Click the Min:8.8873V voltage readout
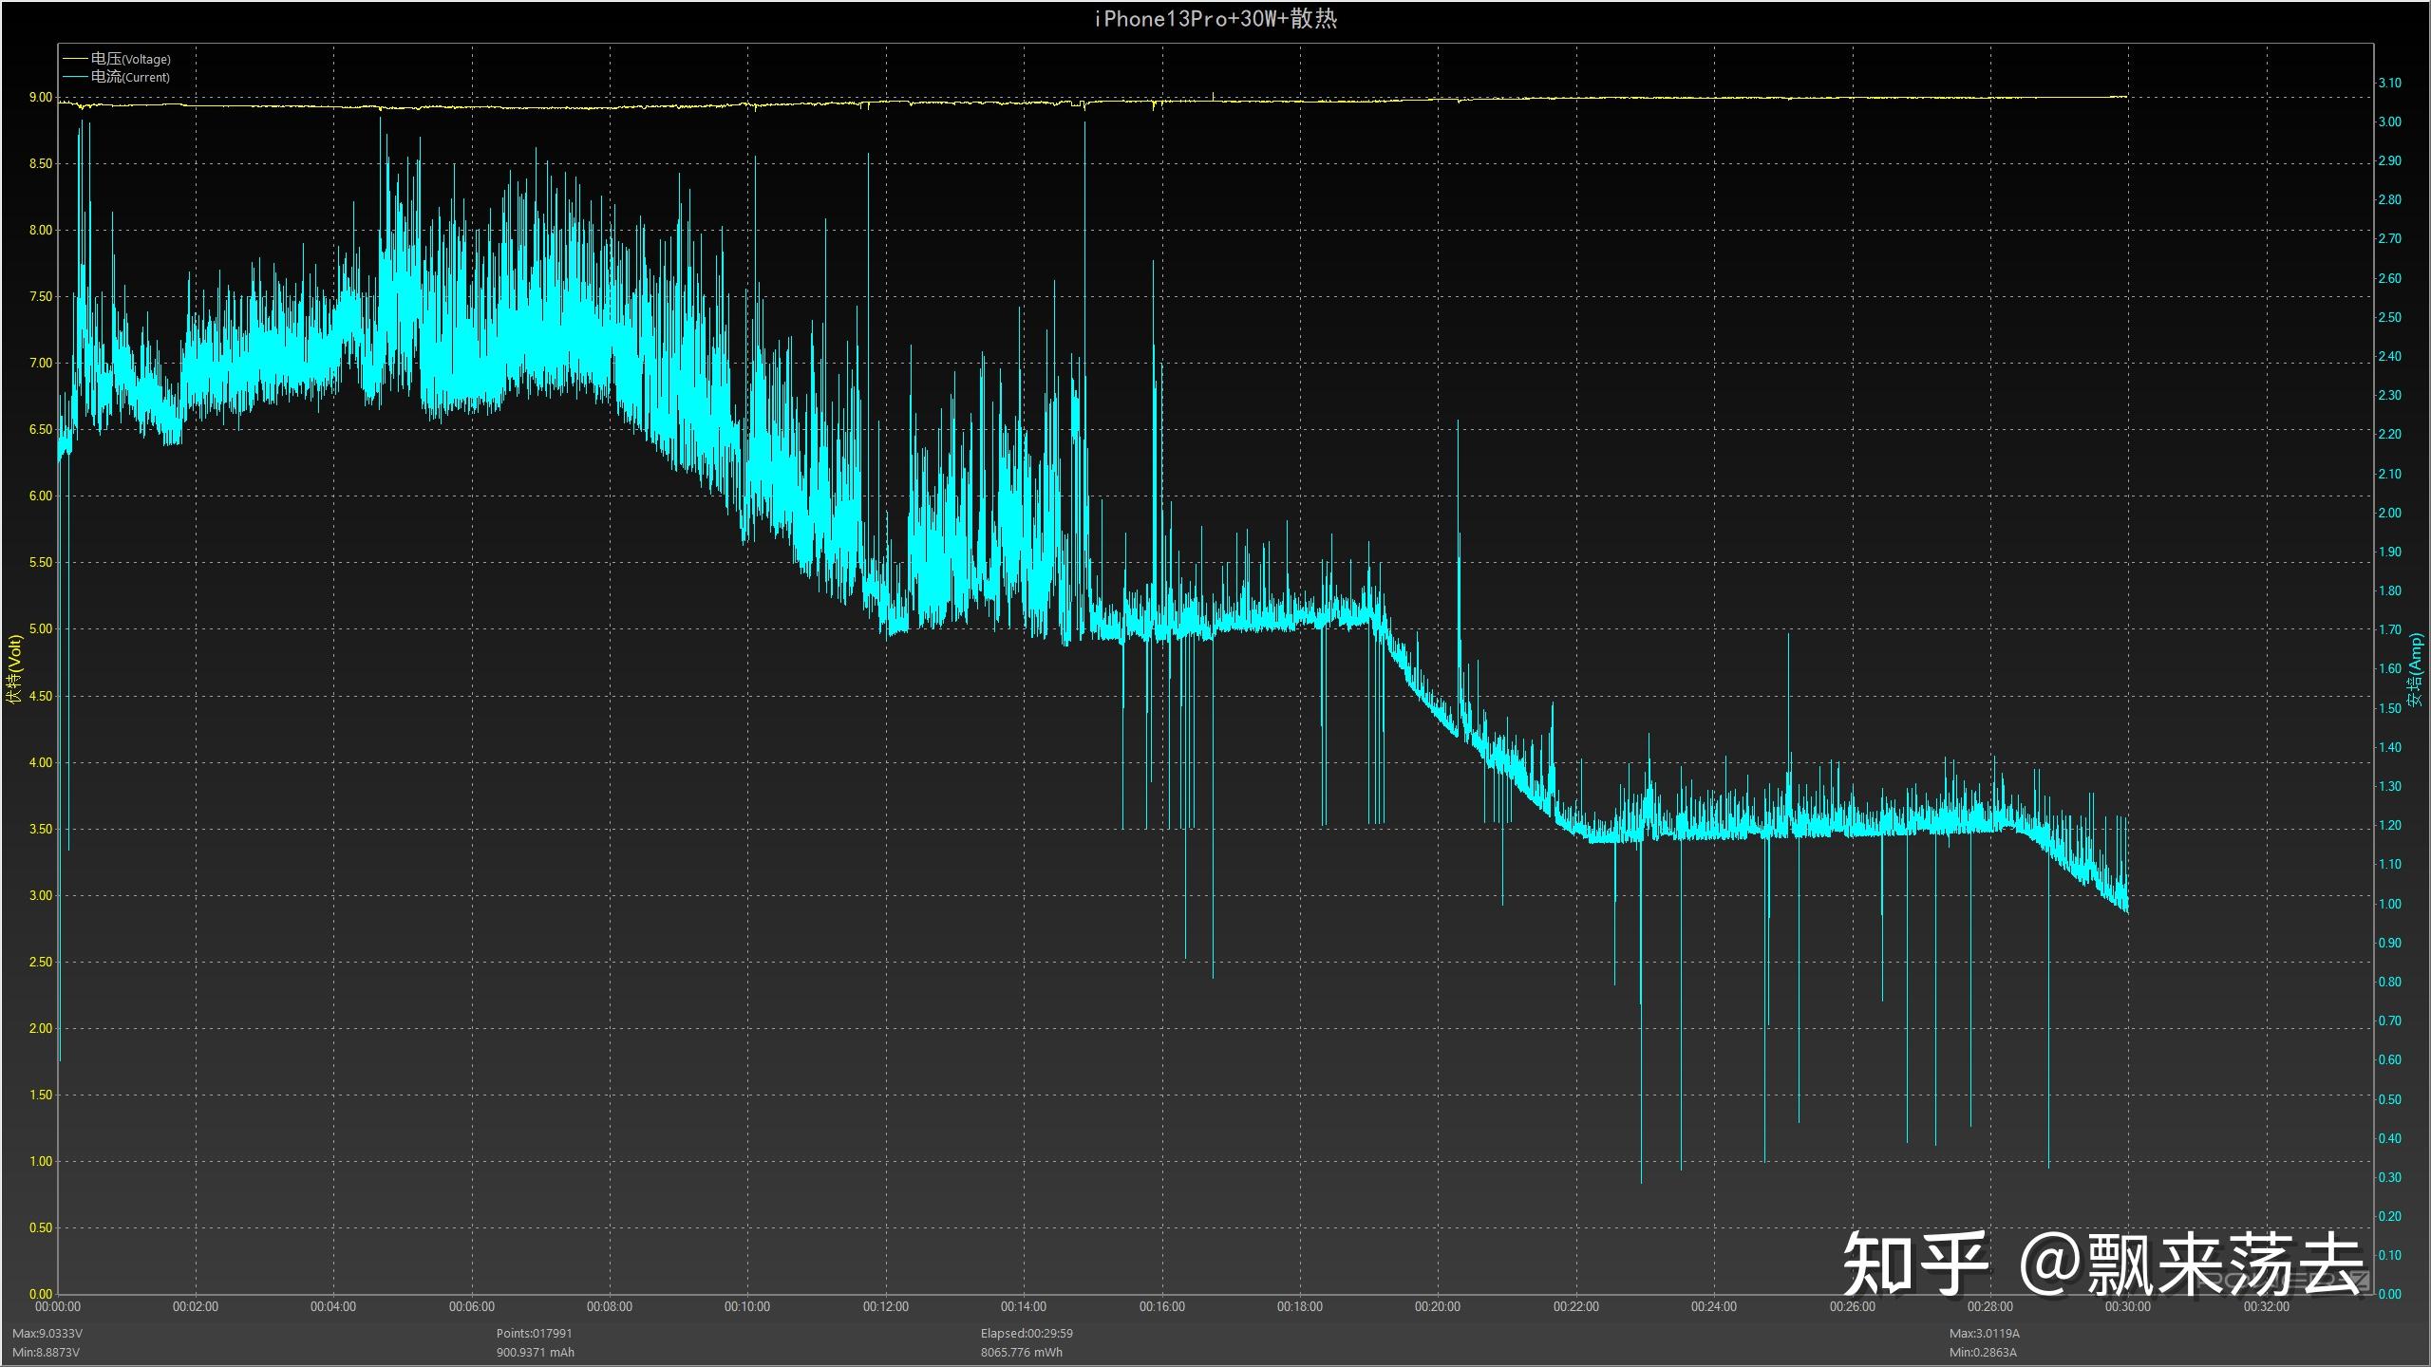 (x=46, y=1352)
